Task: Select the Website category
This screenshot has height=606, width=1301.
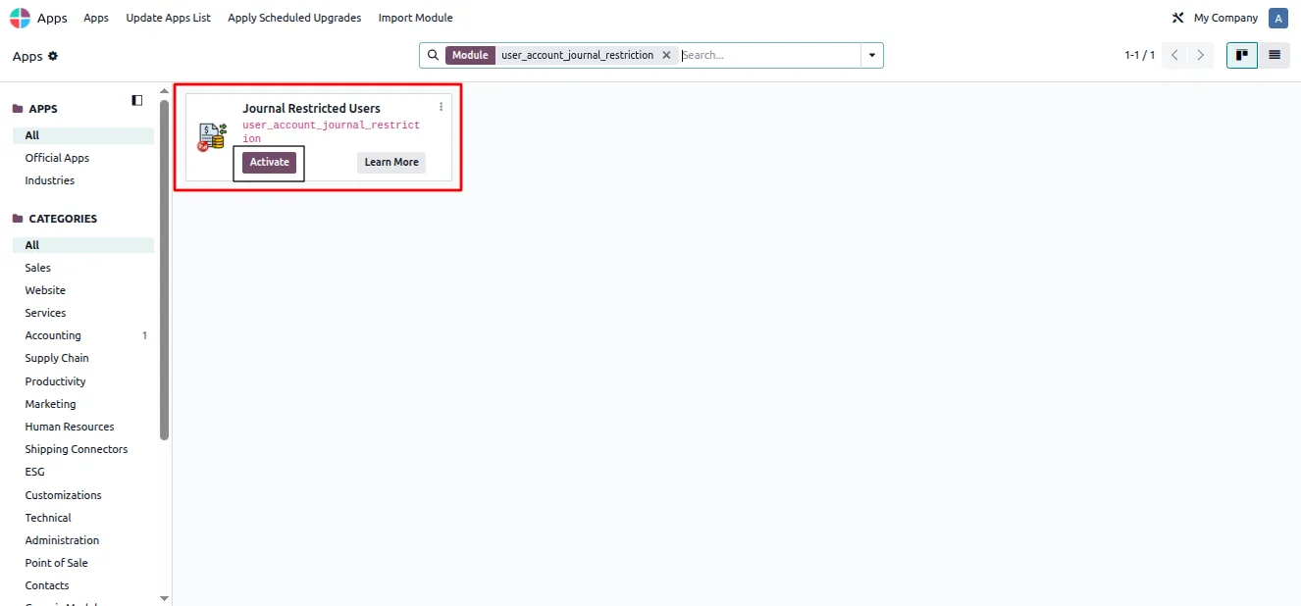Action: (82, 290)
